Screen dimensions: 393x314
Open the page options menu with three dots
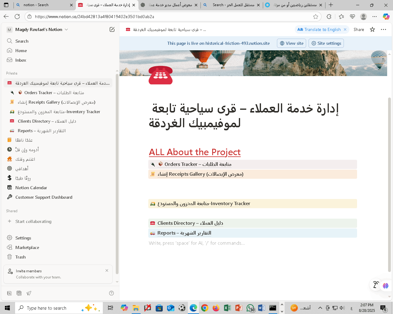coord(383,29)
